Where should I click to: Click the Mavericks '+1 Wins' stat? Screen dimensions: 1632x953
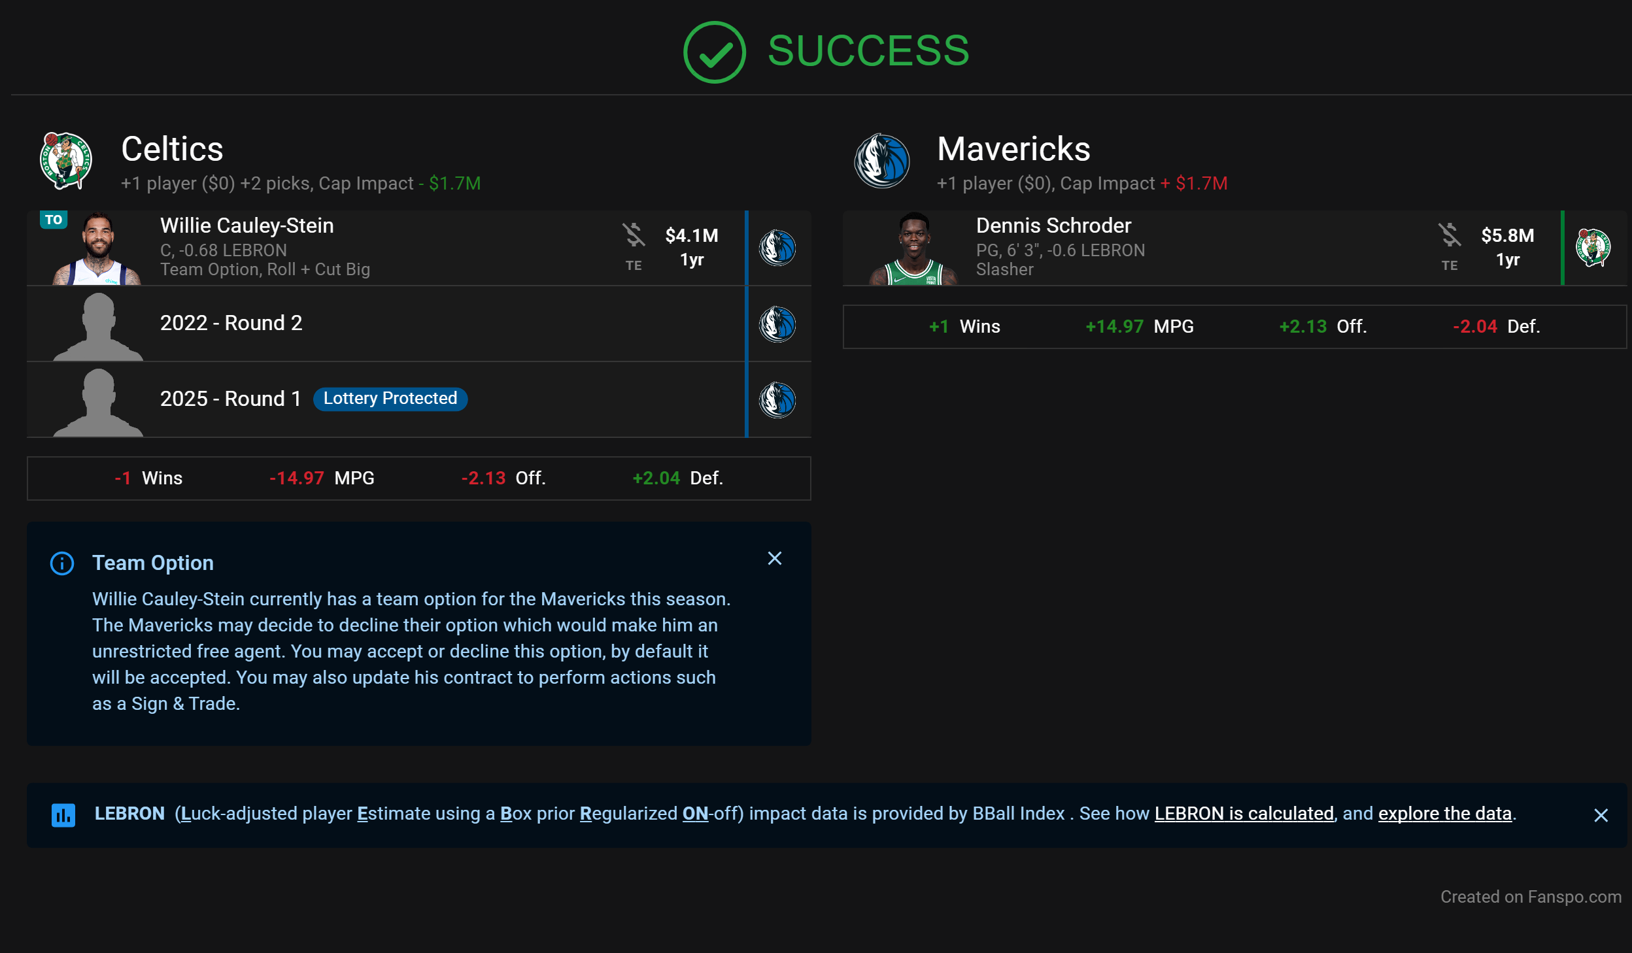[x=964, y=327]
